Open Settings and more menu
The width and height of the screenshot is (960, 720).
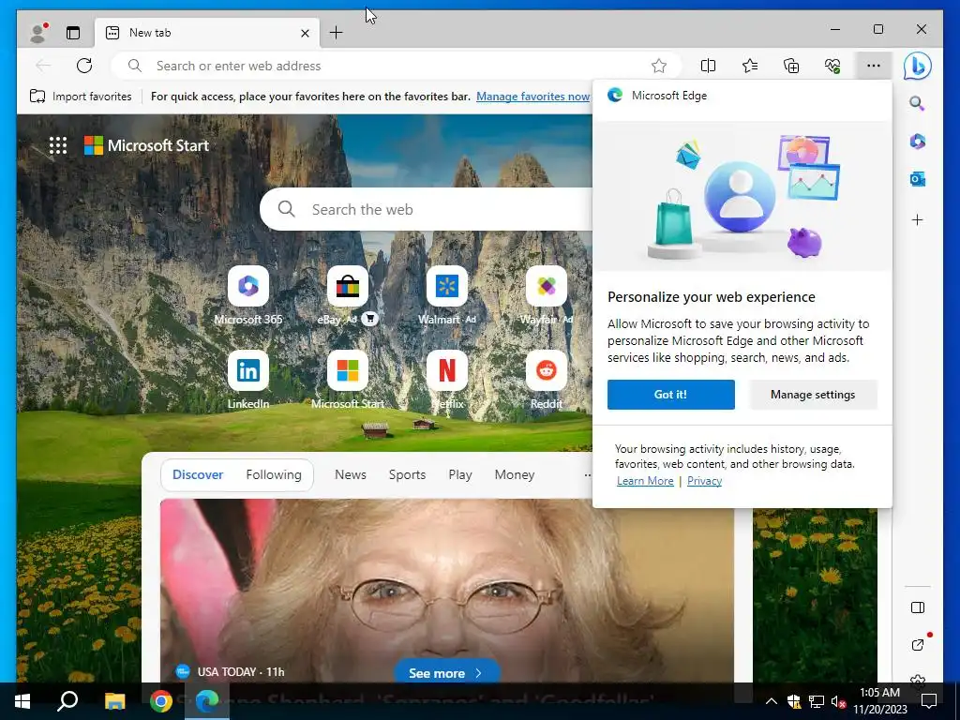(x=874, y=66)
